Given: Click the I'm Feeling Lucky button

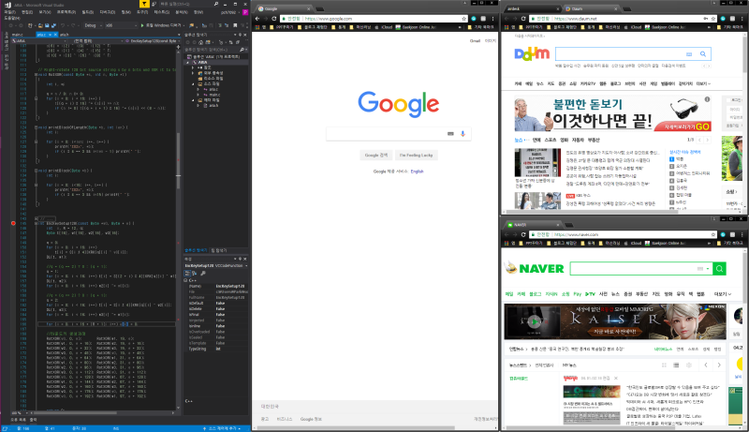Looking at the screenshot, I should (x=416, y=155).
